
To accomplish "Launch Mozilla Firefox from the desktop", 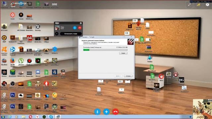I will point(13,61).
